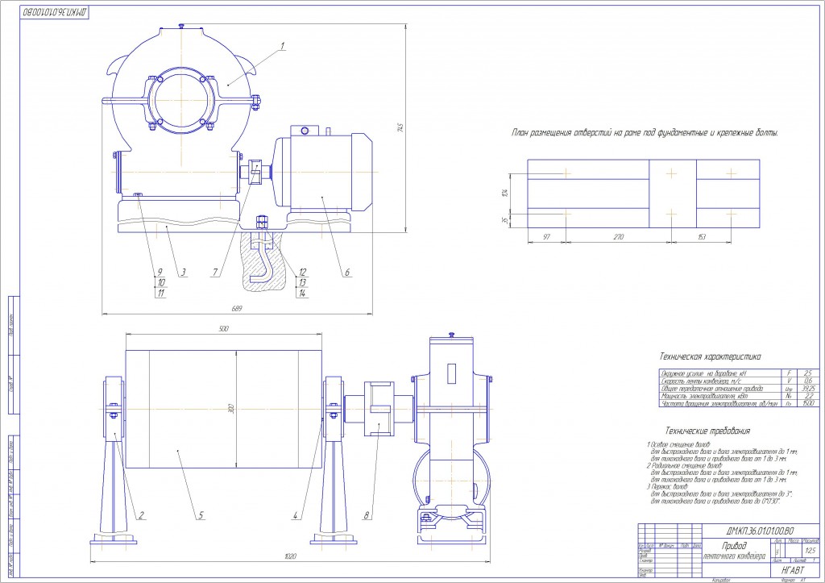Click callout number 1 on the gearbox
Image resolution: width=825 pixels, height=583 pixels.
click(x=284, y=48)
